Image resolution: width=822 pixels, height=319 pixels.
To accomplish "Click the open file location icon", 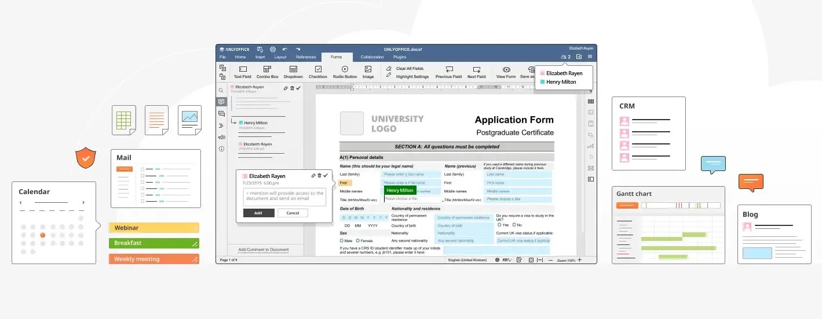I will pyautogui.click(x=579, y=57).
